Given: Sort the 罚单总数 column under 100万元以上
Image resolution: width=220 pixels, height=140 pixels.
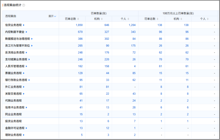Looking at the screenshot, I should click(x=157, y=19).
